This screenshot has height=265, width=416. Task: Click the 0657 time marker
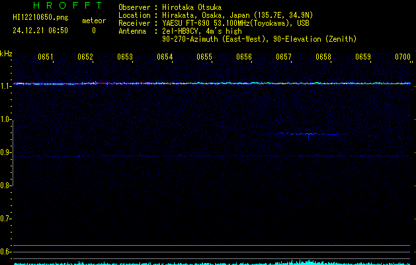pos(284,57)
